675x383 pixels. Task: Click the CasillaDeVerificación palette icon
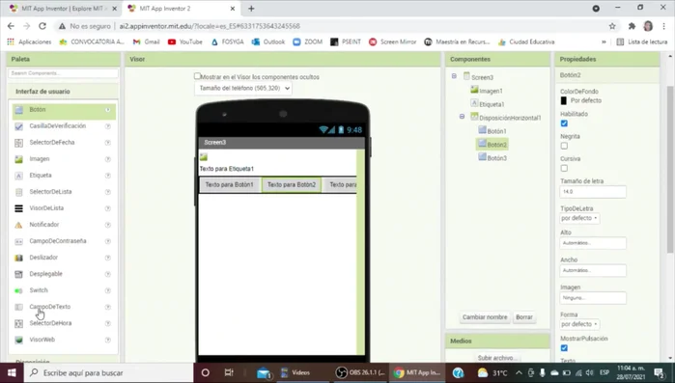pyautogui.click(x=19, y=126)
